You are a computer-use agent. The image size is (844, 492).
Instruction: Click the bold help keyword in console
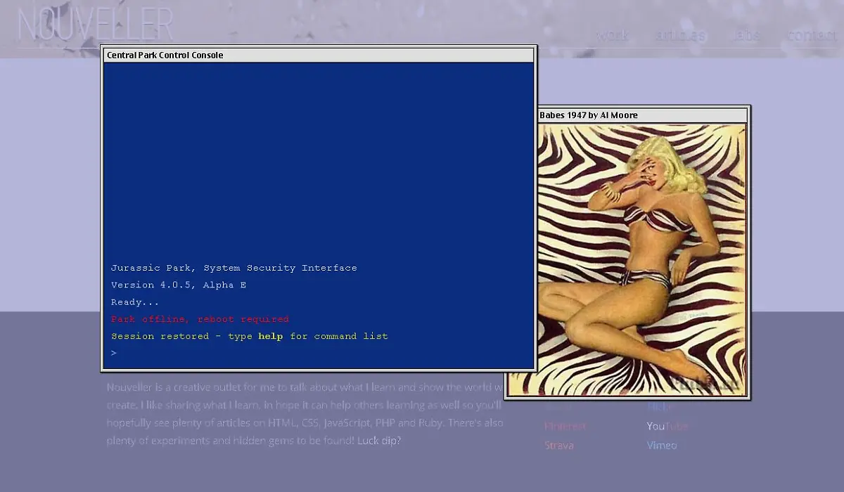tap(270, 336)
